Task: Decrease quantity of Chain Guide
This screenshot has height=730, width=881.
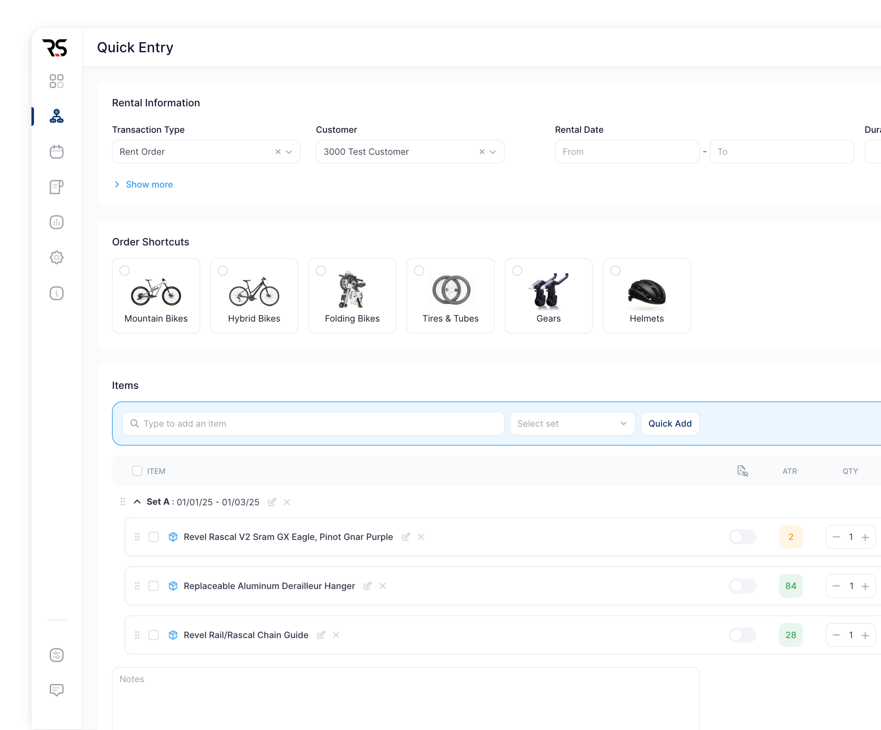Action: click(x=836, y=635)
